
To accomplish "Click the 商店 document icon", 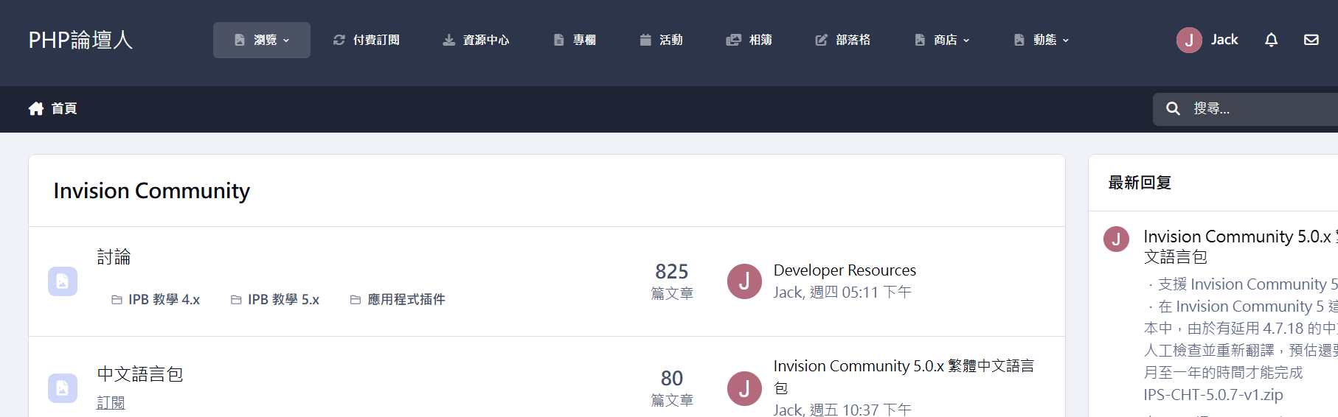I will point(920,40).
